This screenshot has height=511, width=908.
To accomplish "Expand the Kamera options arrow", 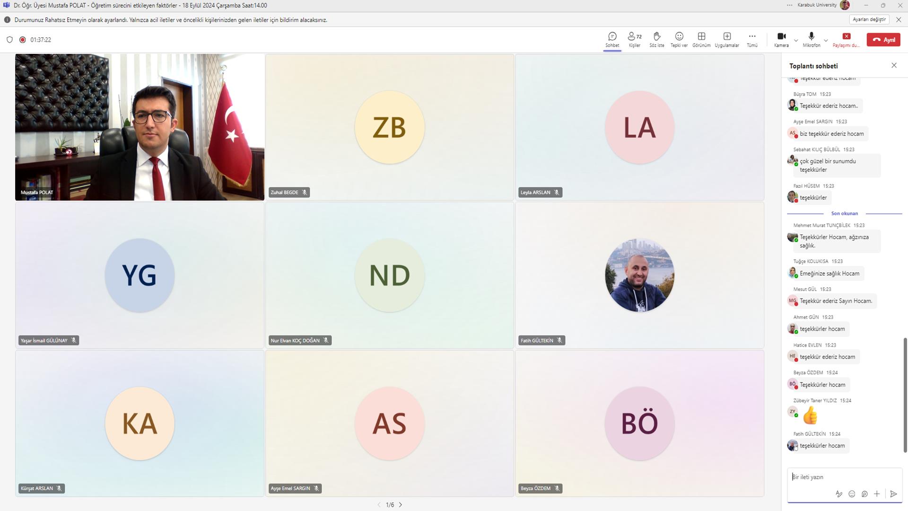I will (x=796, y=40).
